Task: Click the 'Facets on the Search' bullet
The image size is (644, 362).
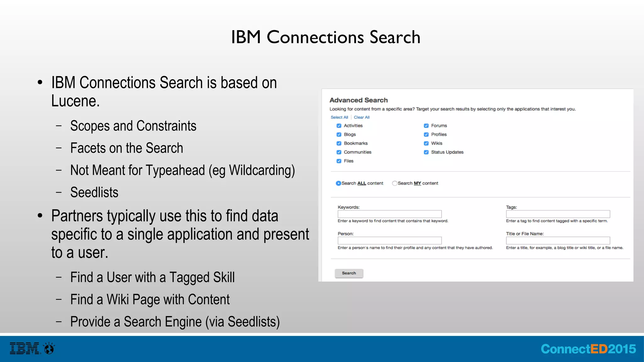Action: pos(127,148)
